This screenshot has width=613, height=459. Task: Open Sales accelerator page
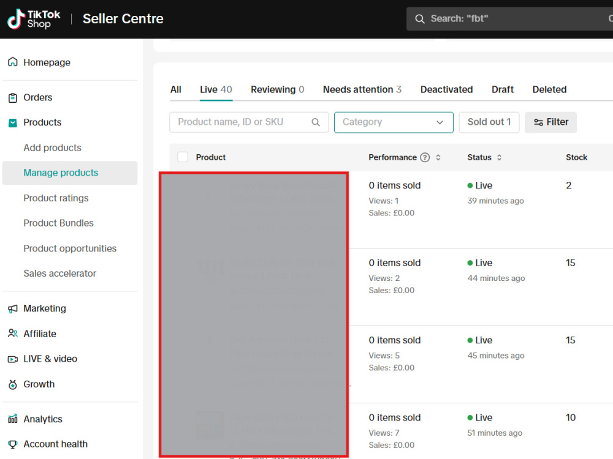[60, 274]
